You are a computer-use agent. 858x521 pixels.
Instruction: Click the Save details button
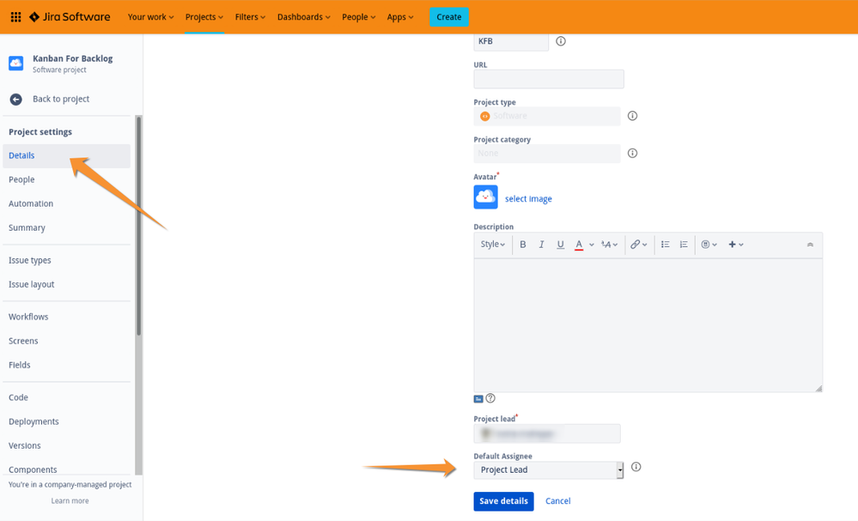click(x=504, y=501)
